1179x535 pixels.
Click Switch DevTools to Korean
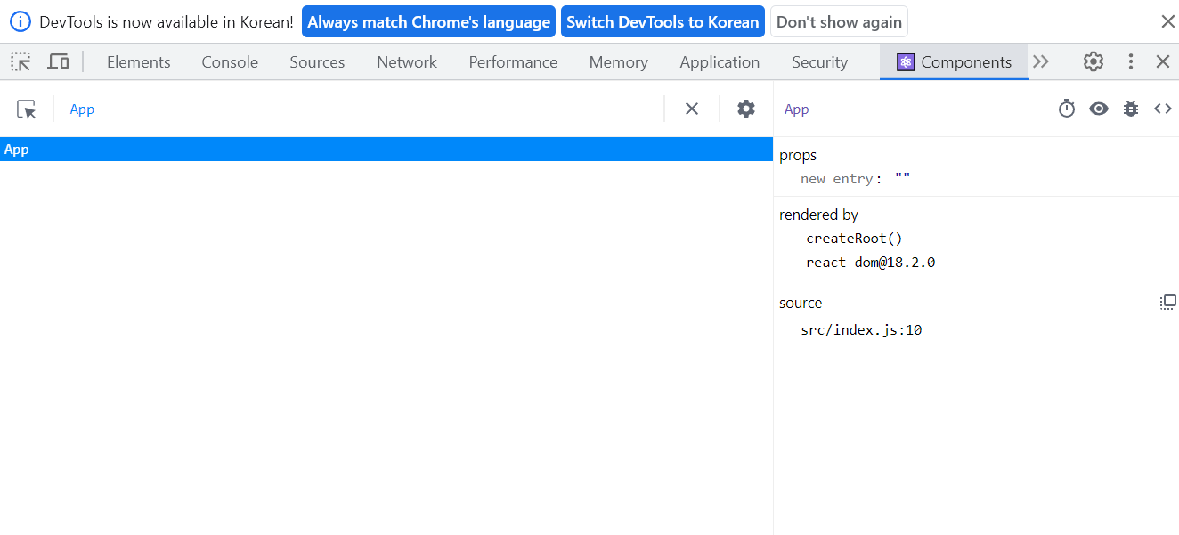coord(663,22)
